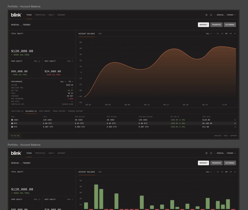248x210 pixels.
Task: Select 6M range on upper chart
Action: (x=230, y=33)
